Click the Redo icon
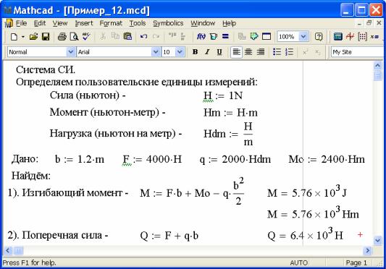The image size is (386, 269). point(156,37)
